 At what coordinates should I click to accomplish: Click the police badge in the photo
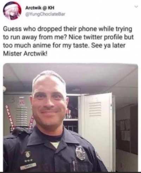click(x=80, y=153)
